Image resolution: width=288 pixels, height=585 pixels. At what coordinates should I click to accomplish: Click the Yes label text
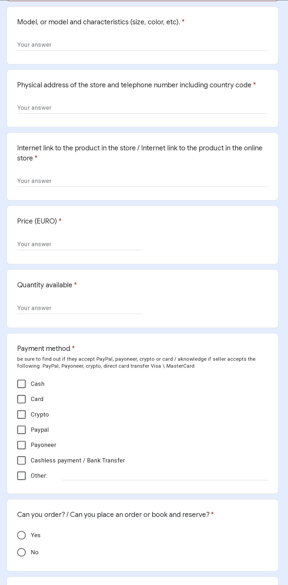36,535
